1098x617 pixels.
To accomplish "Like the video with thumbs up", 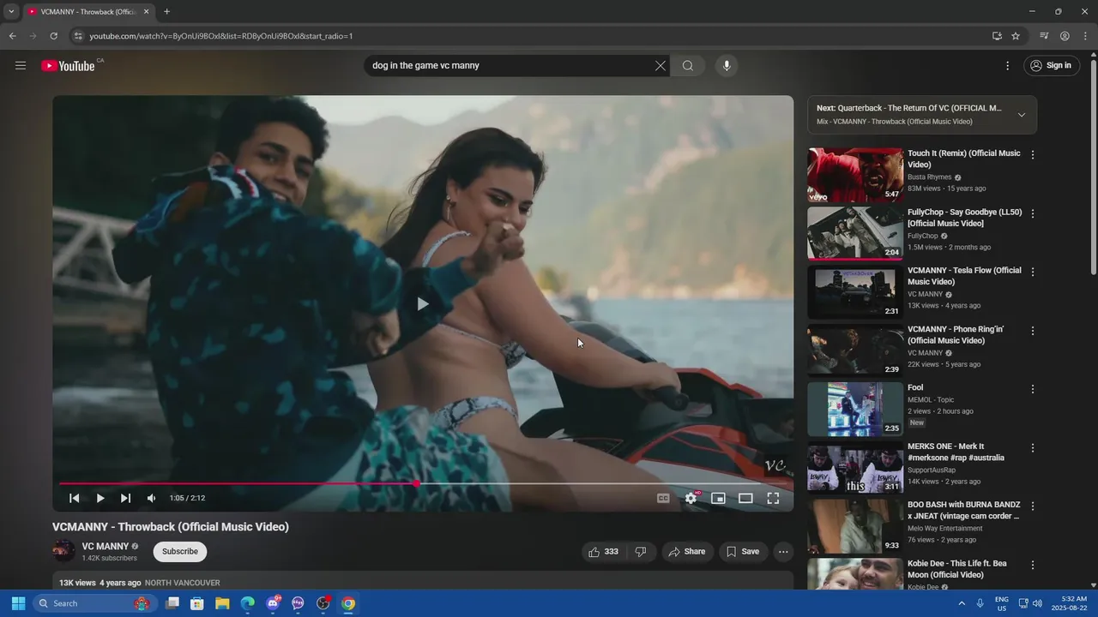I will [603, 552].
